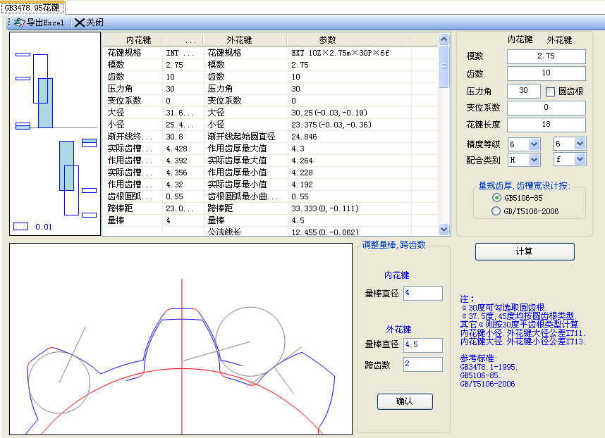Click the 变位系数 input field
This screenshot has width=605, height=438.
point(546,108)
